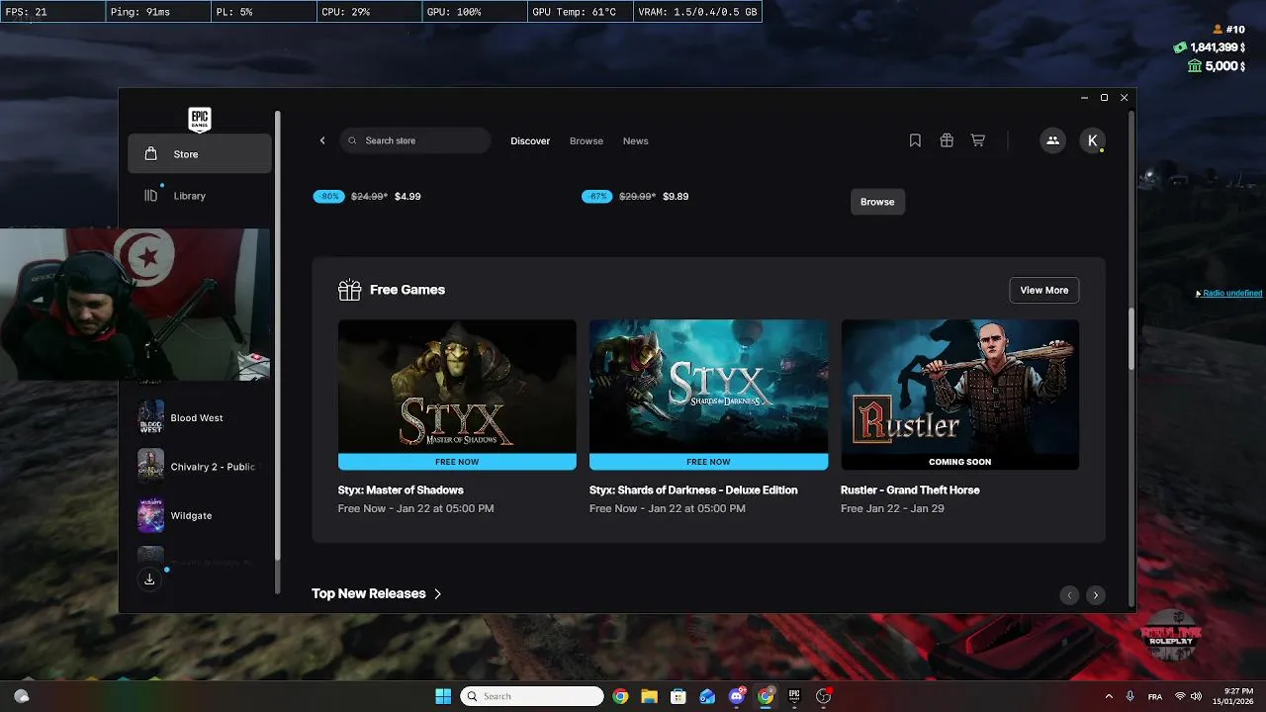Screen dimensions: 1266x712
Task: Click View More for Free Games
Action: pyautogui.click(x=1044, y=290)
